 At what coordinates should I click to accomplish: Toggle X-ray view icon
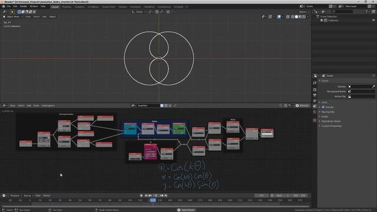(x=287, y=17)
